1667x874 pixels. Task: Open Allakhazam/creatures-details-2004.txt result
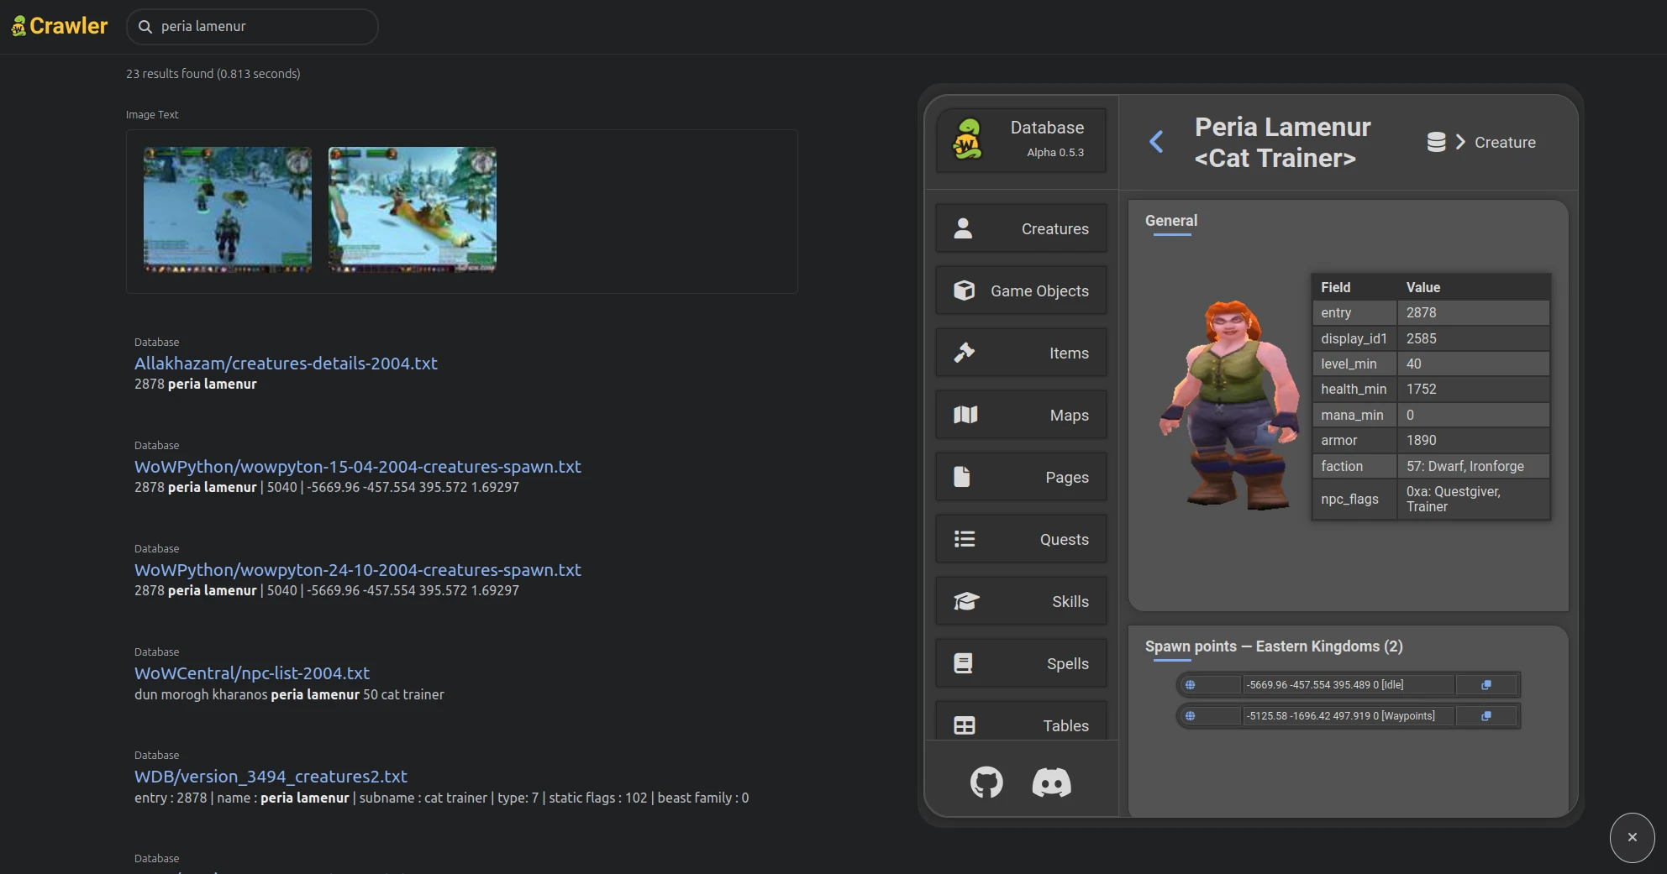pyautogui.click(x=286, y=364)
